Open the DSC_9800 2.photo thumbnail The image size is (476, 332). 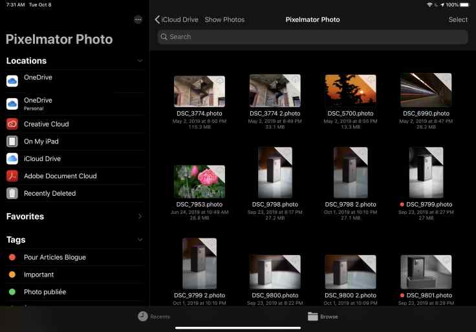[x=351, y=272]
